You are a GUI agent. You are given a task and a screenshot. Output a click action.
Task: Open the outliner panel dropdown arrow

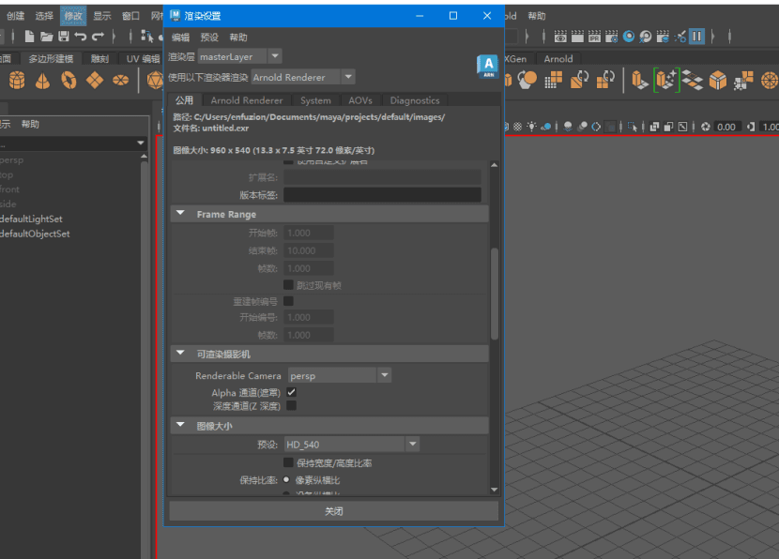point(141,143)
